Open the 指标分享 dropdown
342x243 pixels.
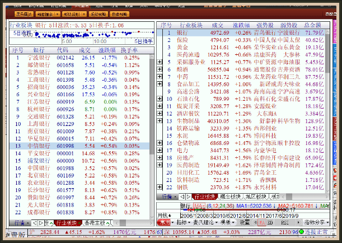(316, 222)
